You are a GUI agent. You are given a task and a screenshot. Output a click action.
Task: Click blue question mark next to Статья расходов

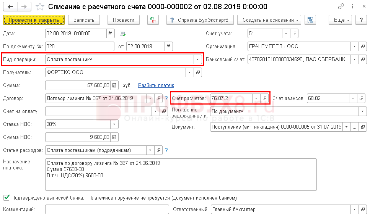166,150
